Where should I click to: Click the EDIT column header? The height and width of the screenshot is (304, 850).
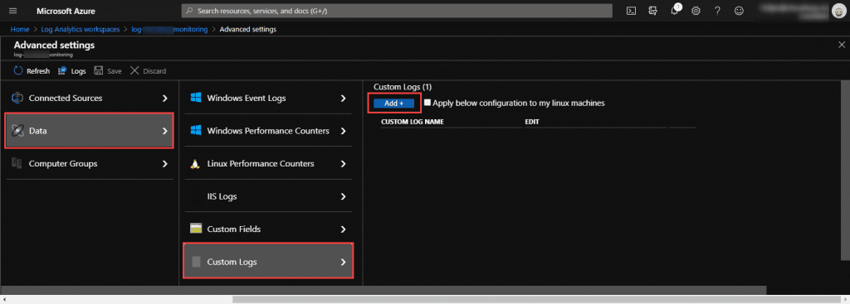pos(532,122)
